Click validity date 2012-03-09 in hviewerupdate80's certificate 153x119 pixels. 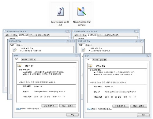[40, 97]
